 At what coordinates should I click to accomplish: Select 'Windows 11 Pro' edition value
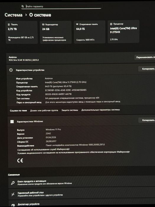pyautogui.click(x=53, y=130)
